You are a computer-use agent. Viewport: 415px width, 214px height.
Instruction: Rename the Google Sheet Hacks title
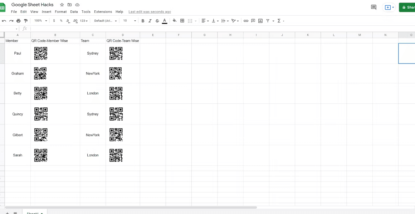click(x=33, y=5)
